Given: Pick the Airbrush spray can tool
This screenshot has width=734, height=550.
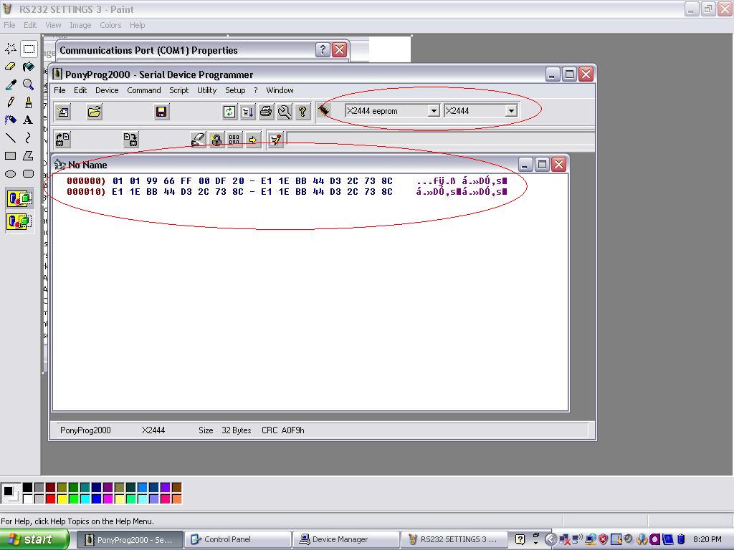Looking at the screenshot, I should click(11, 120).
